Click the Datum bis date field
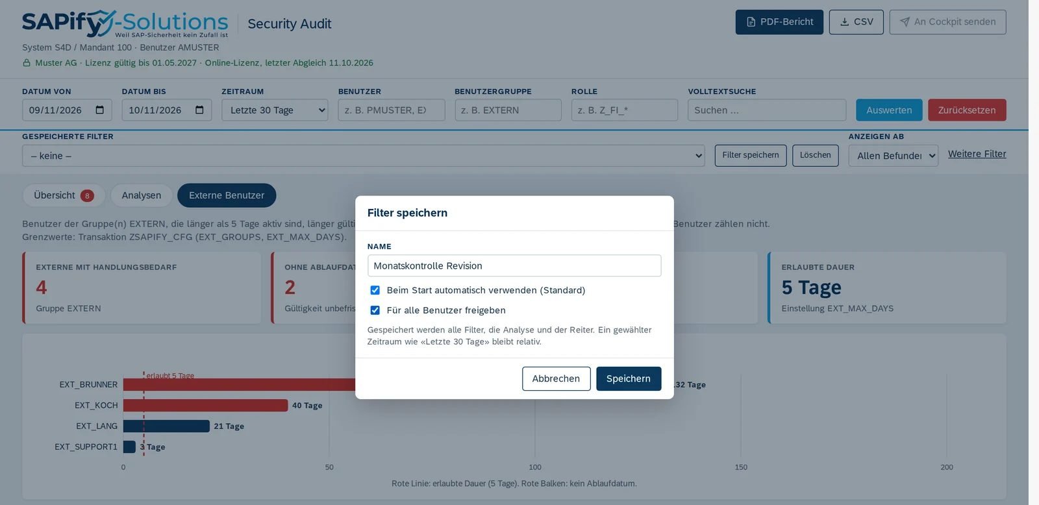The width and height of the screenshot is (1039, 505). click(x=167, y=110)
